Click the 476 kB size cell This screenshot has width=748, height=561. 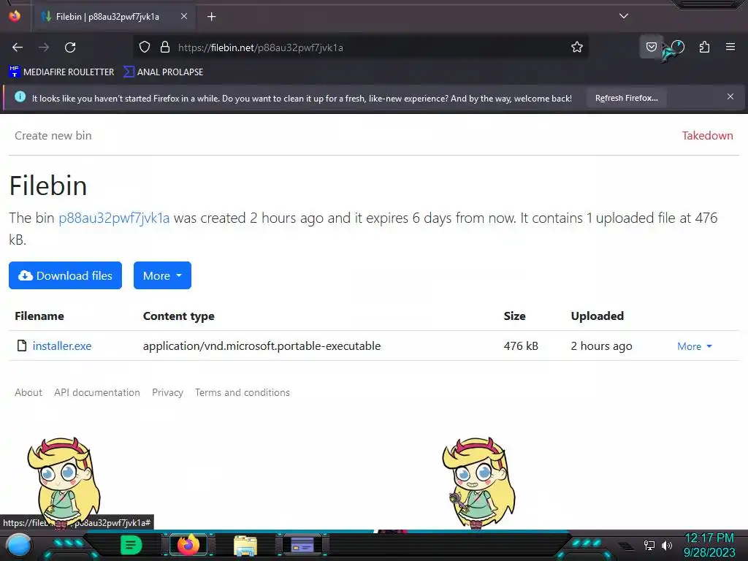click(521, 346)
